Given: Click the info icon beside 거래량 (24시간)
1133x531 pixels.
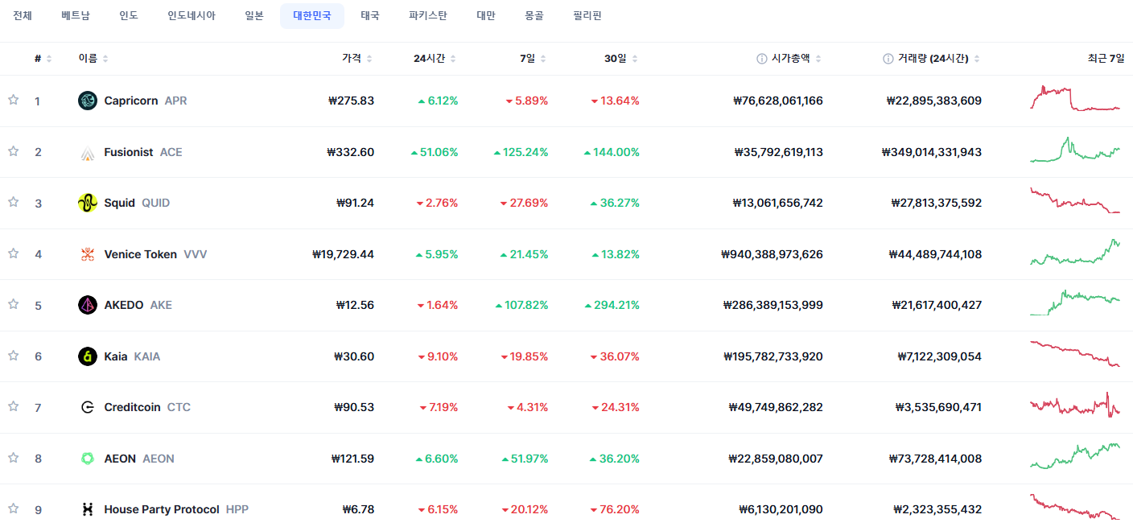Looking at the screenshot, I should pyautogui.click(x=888, y=59).
